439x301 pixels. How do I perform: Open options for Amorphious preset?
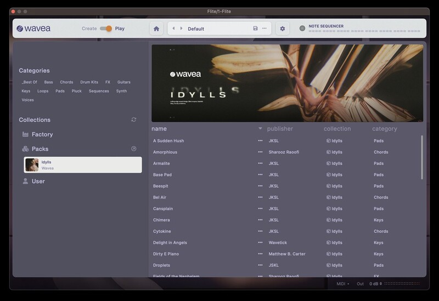point(260,152)
